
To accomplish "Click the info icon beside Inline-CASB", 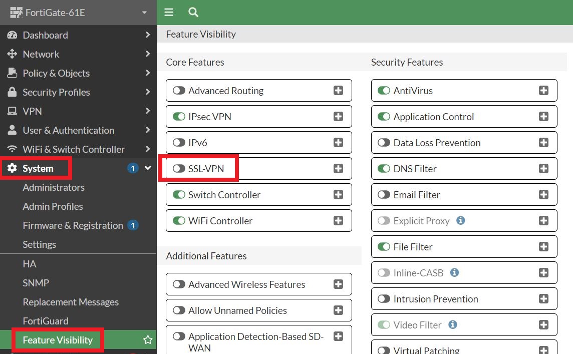I will 455,273.
